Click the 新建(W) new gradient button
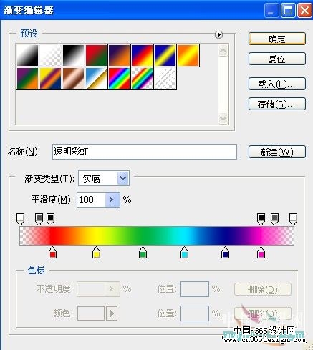313x350 pixels. (277, 152)
